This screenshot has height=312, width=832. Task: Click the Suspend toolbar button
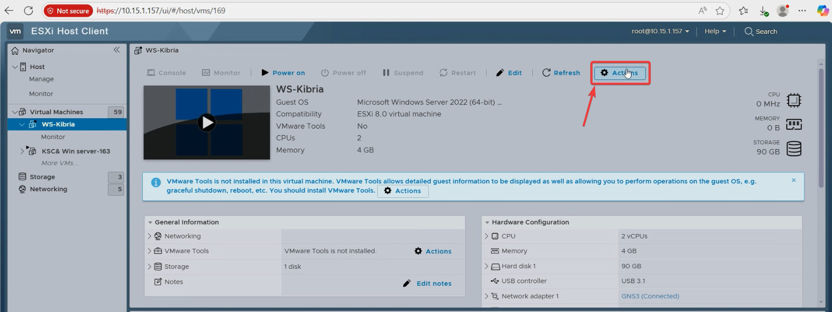pos(403,73)
